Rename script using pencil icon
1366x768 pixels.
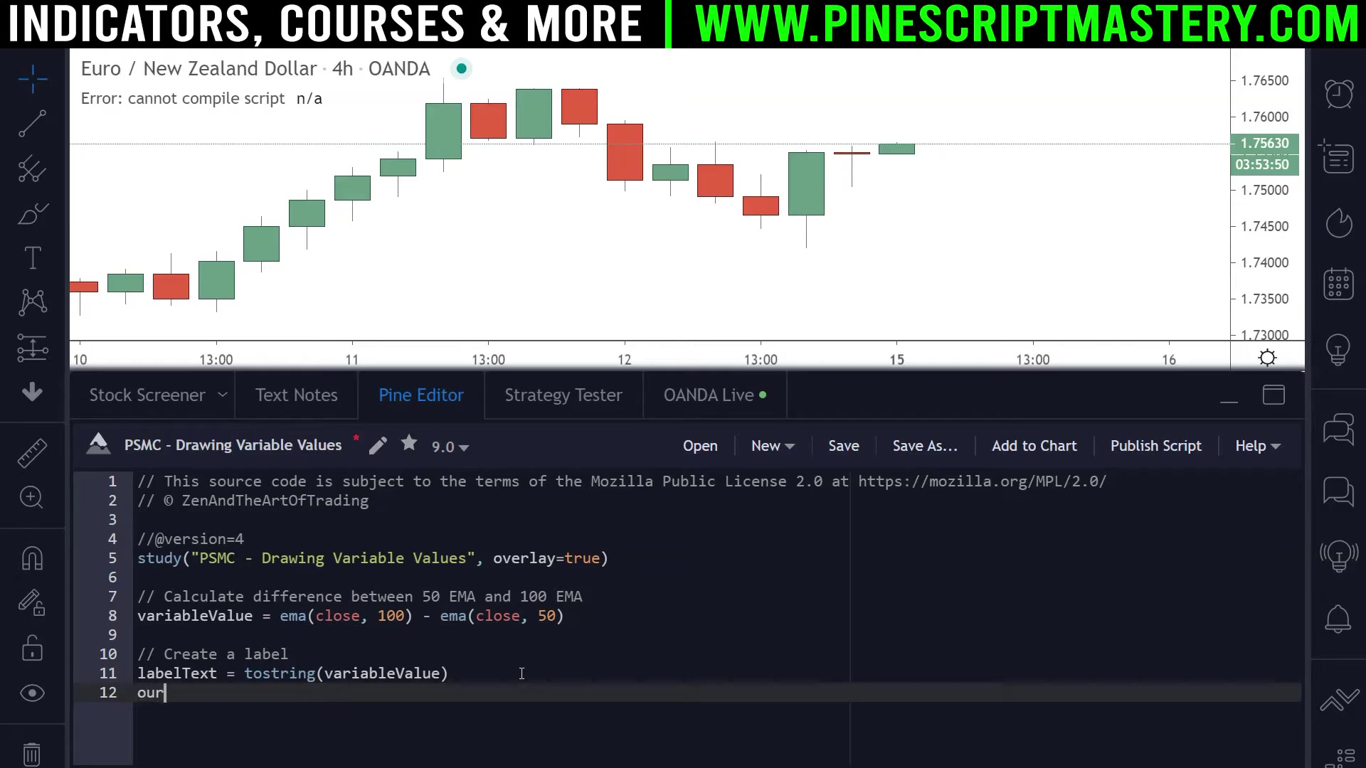378,446
